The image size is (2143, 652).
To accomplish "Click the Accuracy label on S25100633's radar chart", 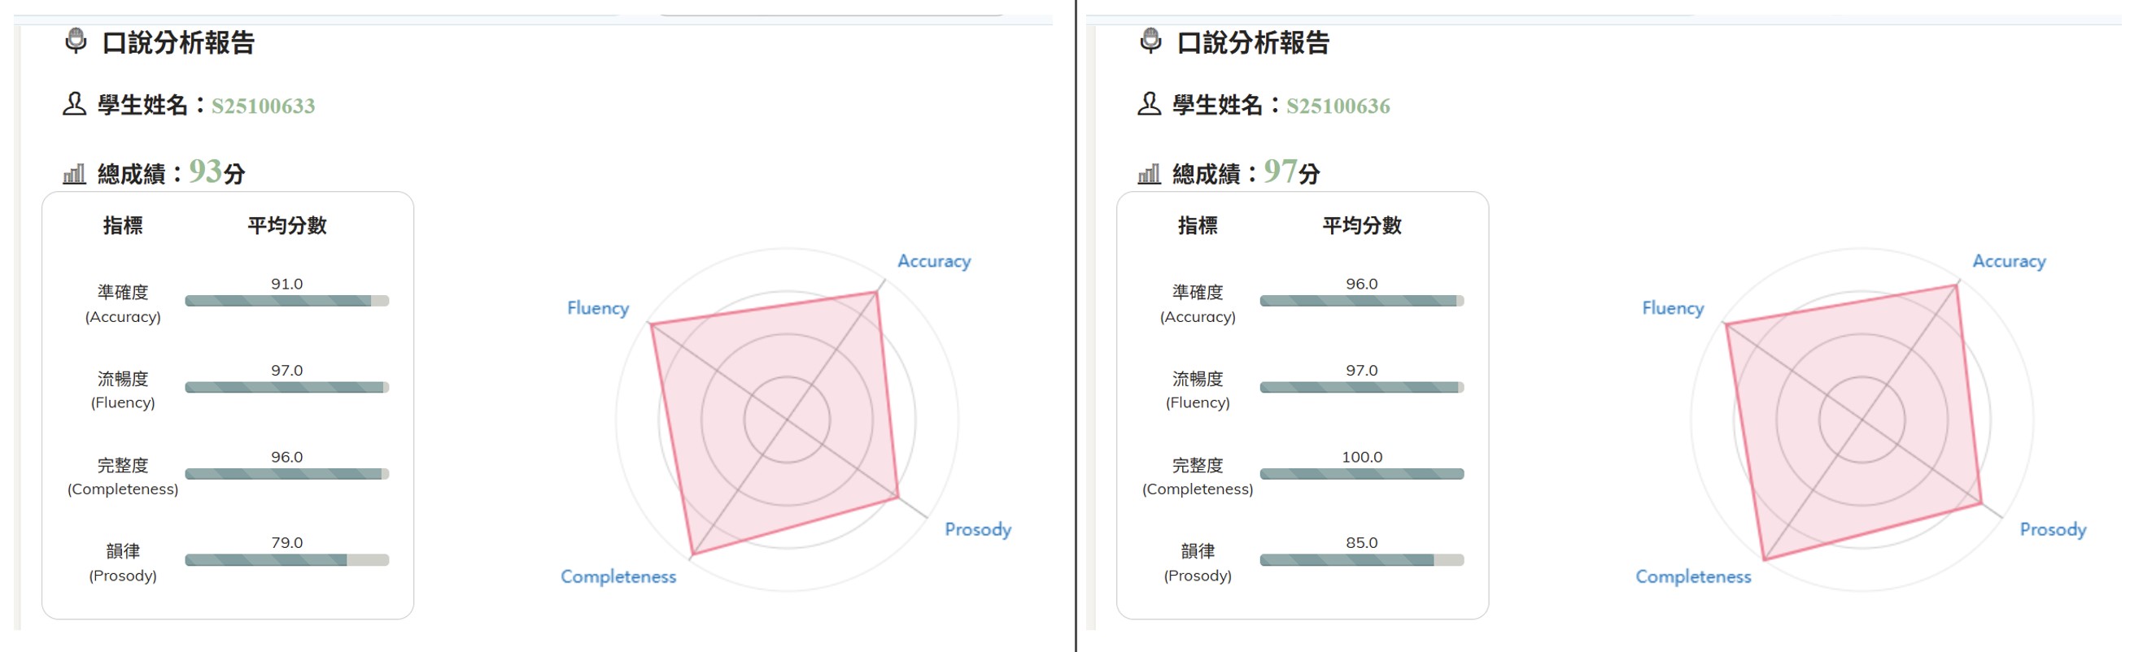I will pos(933,261).
